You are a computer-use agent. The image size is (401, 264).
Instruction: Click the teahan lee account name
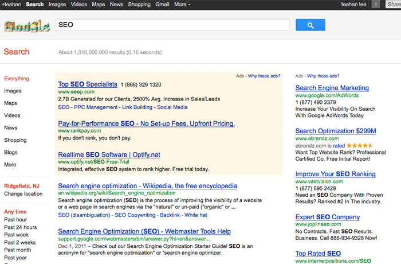tap(353, 5)
